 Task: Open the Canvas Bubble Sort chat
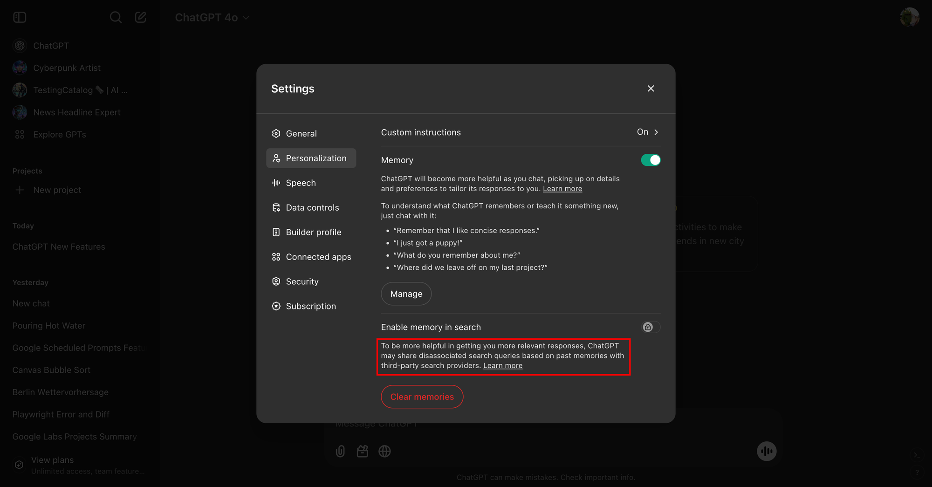coord(51,370)
